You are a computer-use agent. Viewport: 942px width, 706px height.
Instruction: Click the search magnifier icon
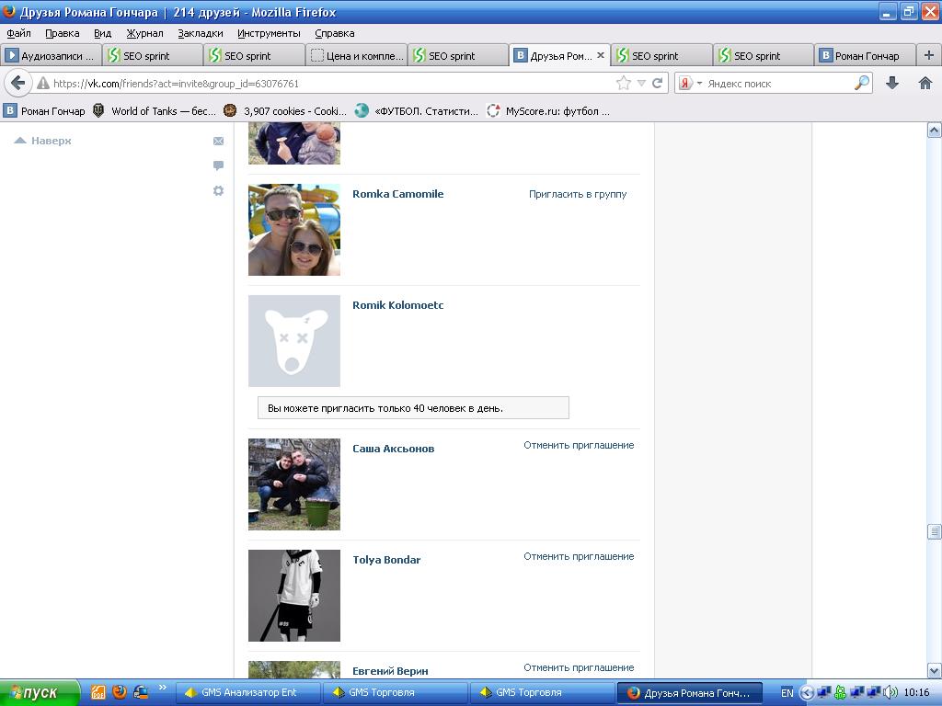[862, 83]
